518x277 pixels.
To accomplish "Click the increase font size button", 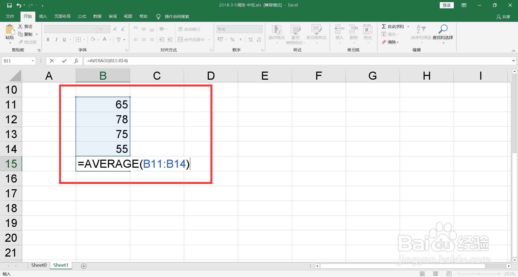I will [115, 29].
